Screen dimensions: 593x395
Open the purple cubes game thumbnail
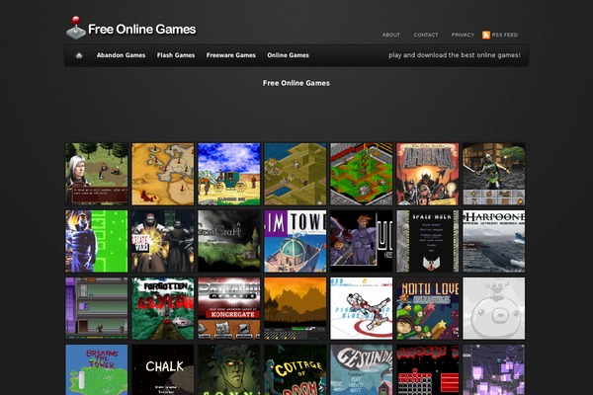click(494, 369)
